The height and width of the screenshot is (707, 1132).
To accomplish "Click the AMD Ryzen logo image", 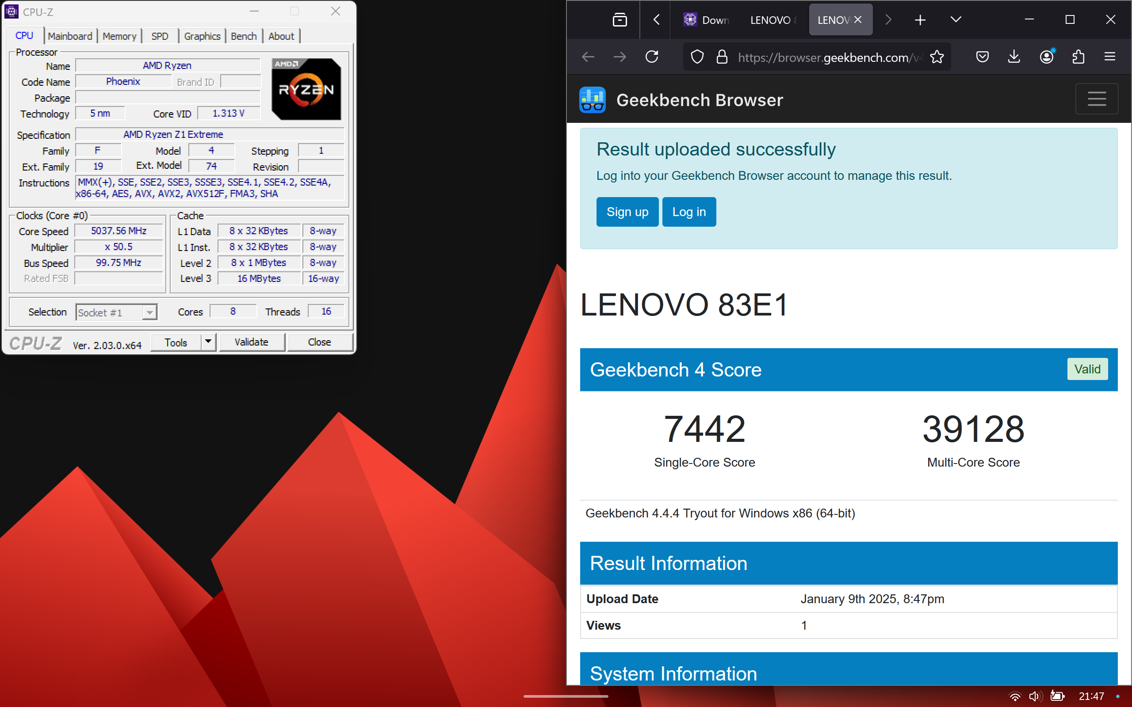I will pyautogui.click(x=306, y=89).
